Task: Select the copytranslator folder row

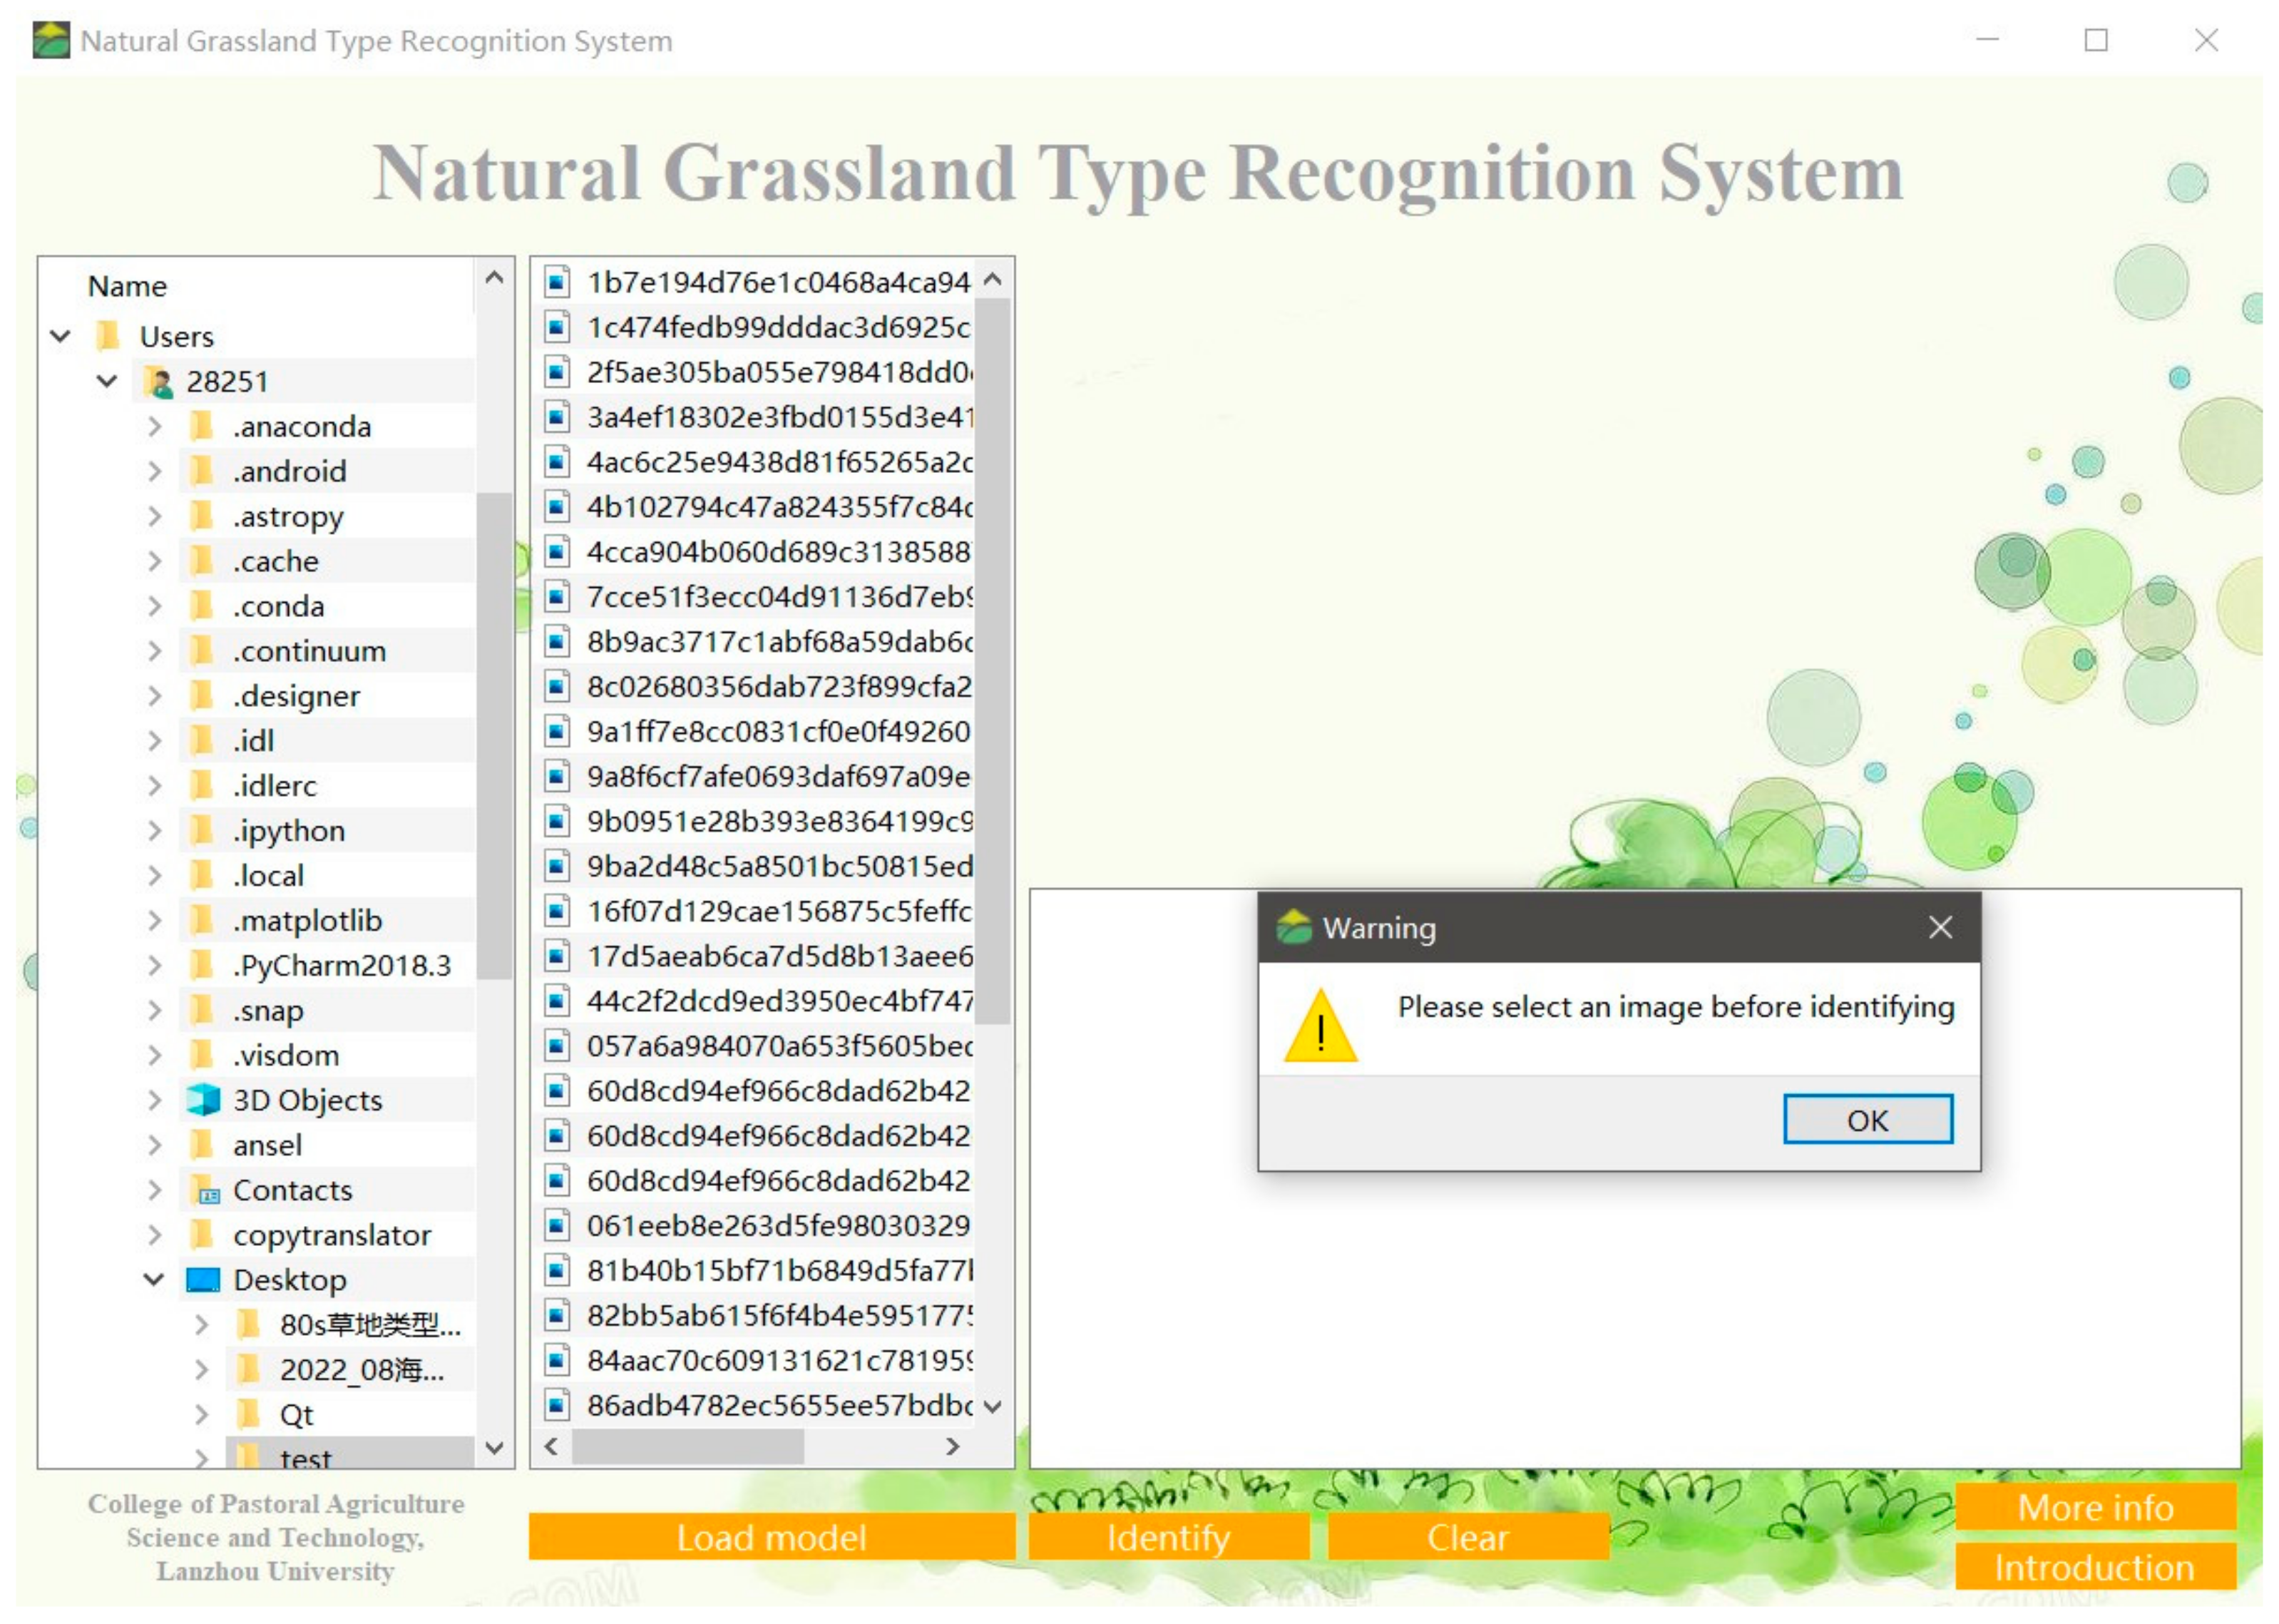Action: 326,1235
